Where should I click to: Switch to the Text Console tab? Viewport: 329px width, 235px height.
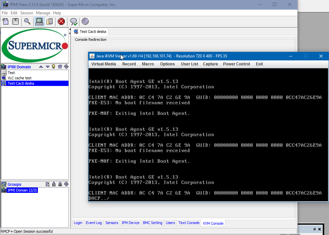pos(189,223)
